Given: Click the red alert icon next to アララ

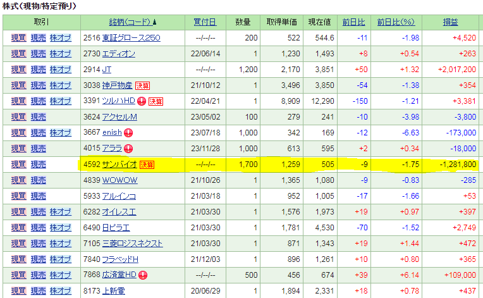Looking at the screenshot, I should click(x=128, y=149).
